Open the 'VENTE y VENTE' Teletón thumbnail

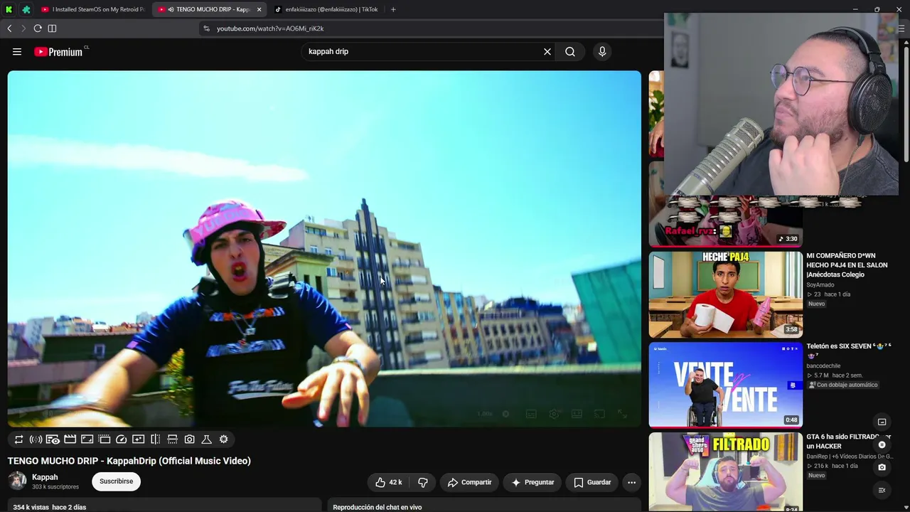[725, 385]
